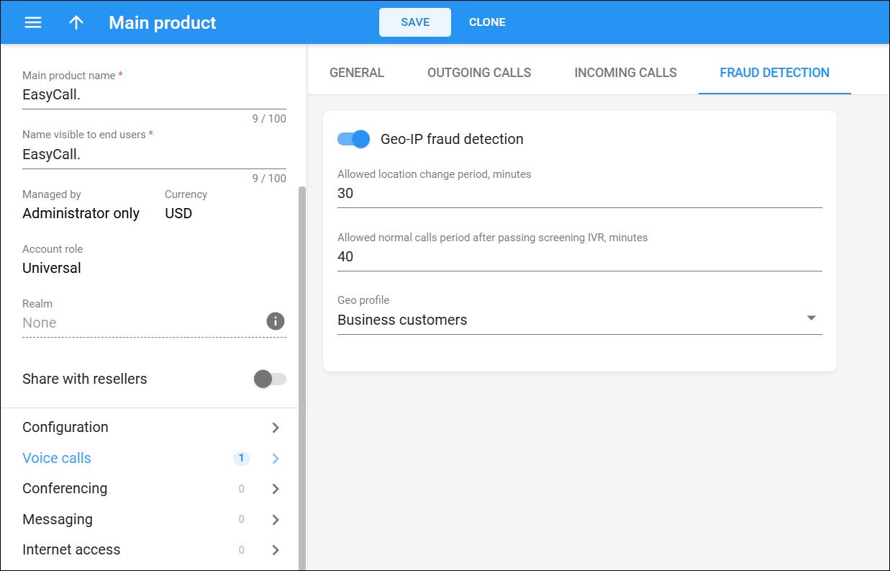Image resolution: width=890 pixels, height=571 pixels.
Task: Open the Outgoing Calls tab
Action: pyautogui.click(x=479, y=73)
